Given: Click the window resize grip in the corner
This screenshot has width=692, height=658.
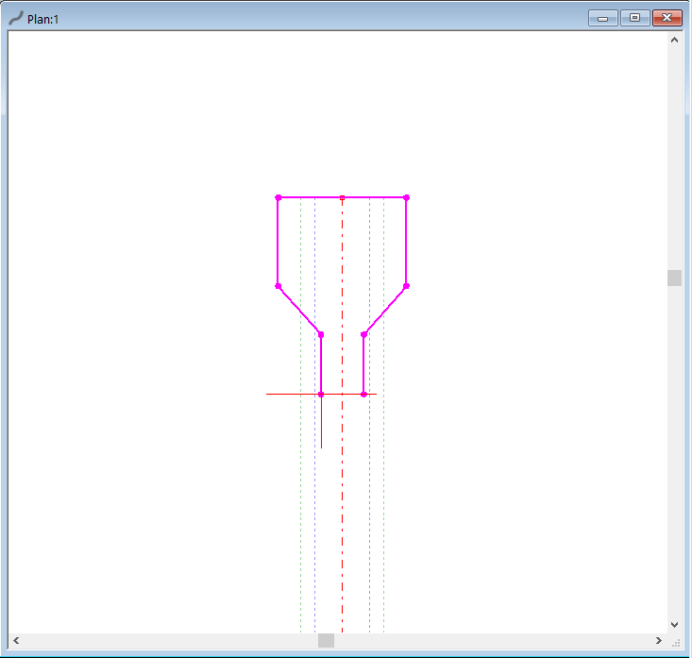Looking at the screenshot, I should [x=676, y=643].
